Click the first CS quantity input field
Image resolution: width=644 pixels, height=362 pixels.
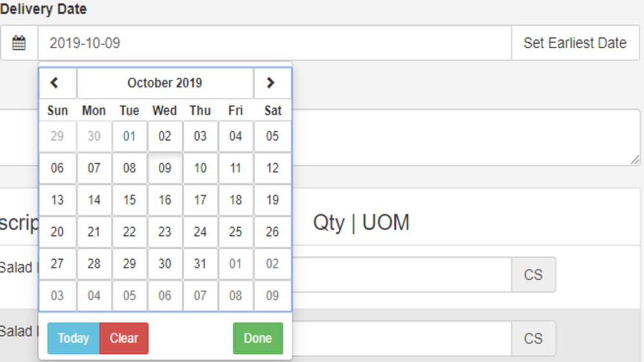pyautogui.click(x=402, y=275)
